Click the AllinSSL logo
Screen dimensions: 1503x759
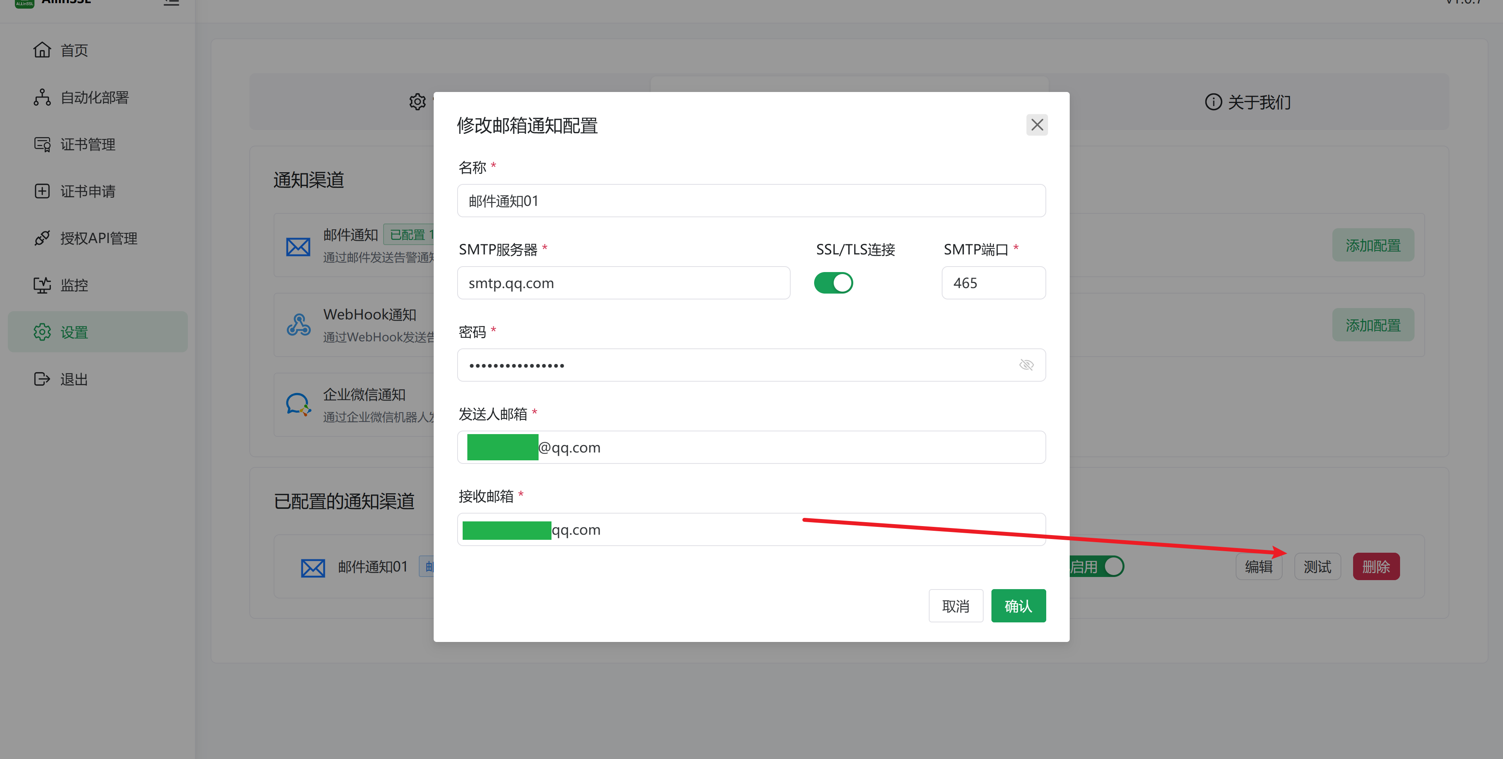click(x=24, y=3)
